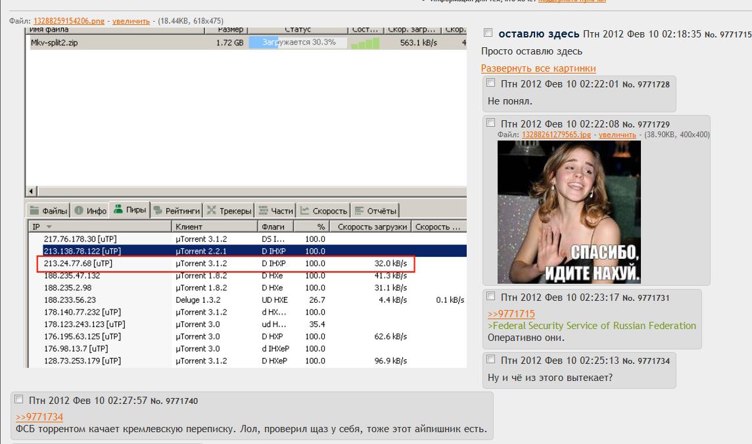Click post number No. 9771729
This screenshot has width=752, height=444.
point(646,125)
